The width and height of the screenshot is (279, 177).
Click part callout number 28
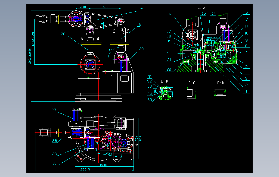click(55, 141)
